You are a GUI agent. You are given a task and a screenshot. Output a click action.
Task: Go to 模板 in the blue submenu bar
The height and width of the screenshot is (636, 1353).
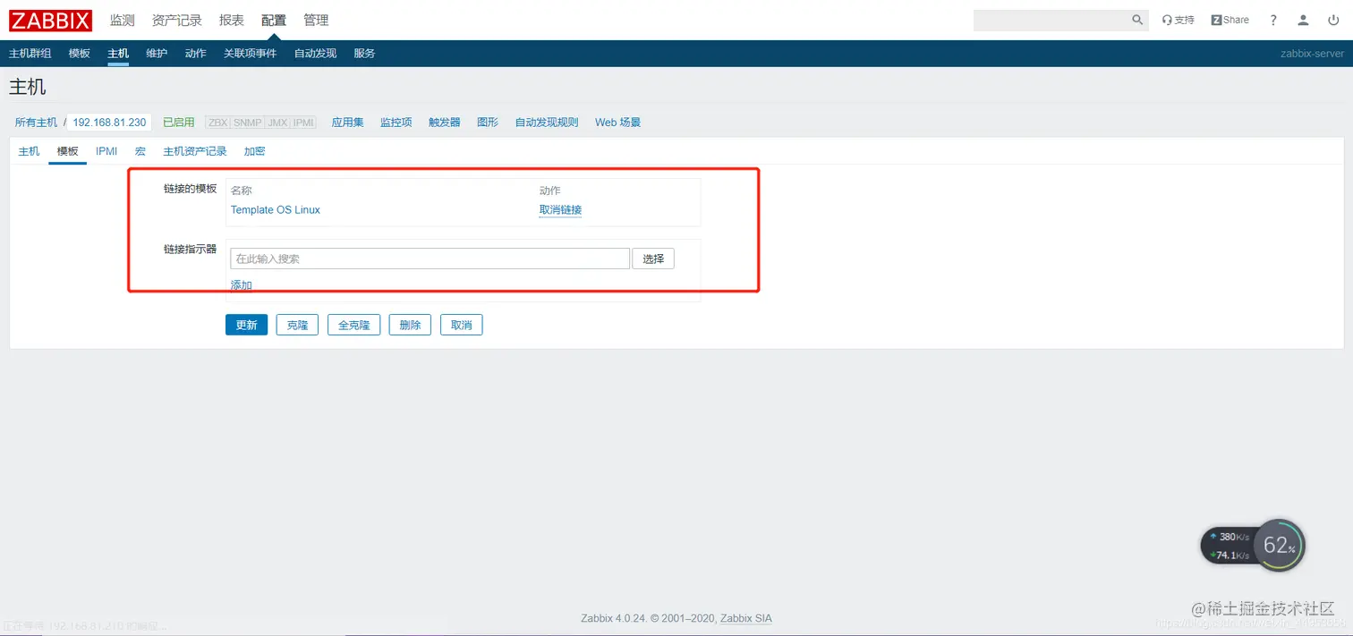[80, 54]
